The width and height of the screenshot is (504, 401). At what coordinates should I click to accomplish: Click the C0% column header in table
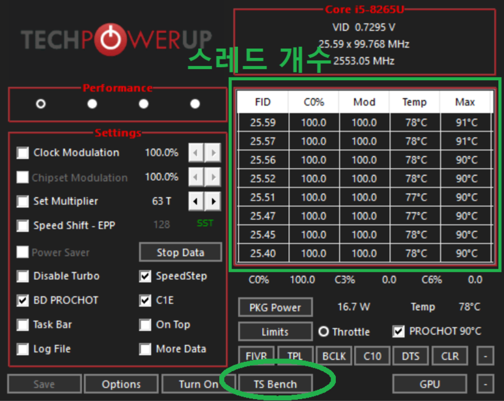pyautogui.click(x=314, y=102)
